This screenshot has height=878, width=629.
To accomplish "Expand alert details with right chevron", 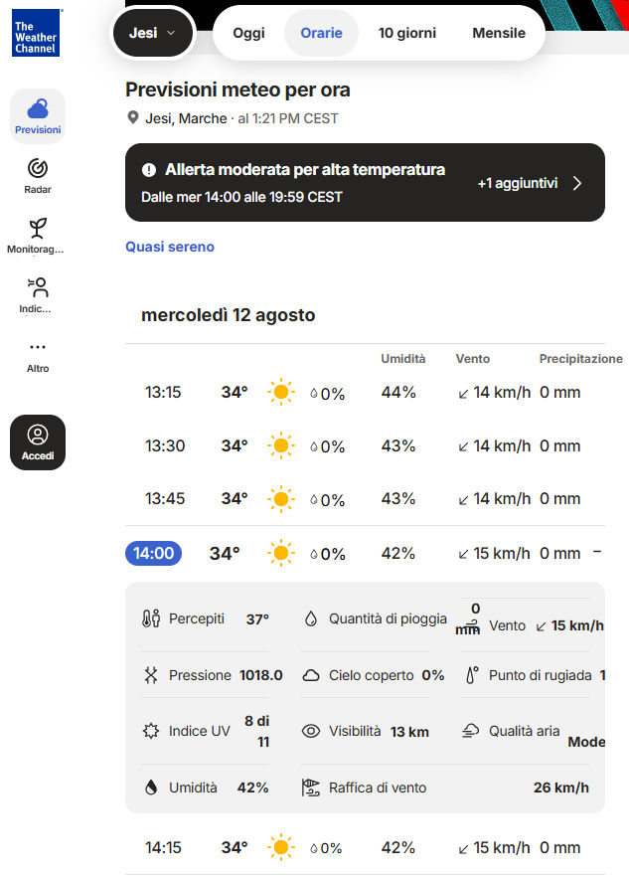I will coord(577,183).
